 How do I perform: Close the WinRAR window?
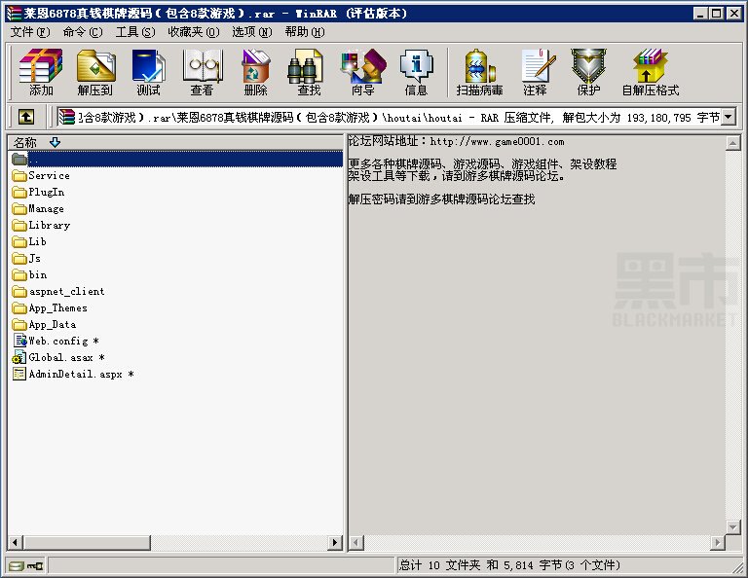click(733, 14)
